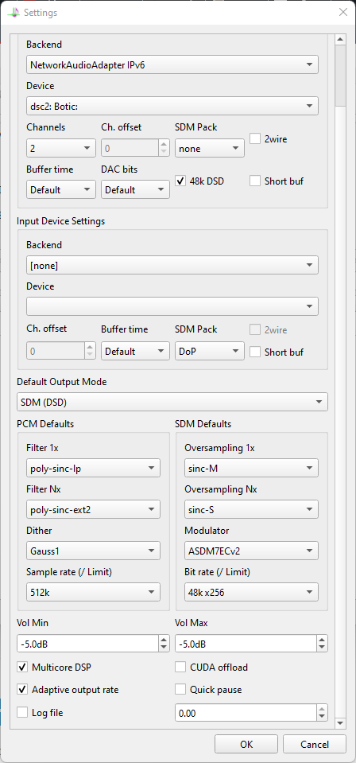Open Dither Gauss1 dropdown
This screenshot has height=763, width=356.
pyautogui.click(x=93, y=551)
